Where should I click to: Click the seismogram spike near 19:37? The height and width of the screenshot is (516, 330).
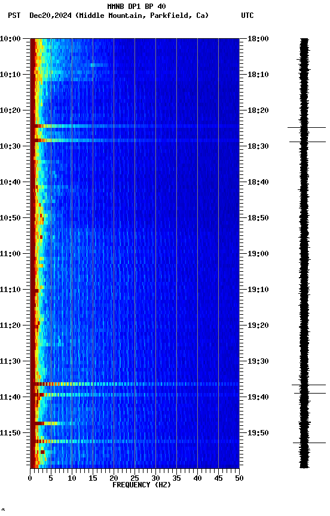(x=308, y=385)
